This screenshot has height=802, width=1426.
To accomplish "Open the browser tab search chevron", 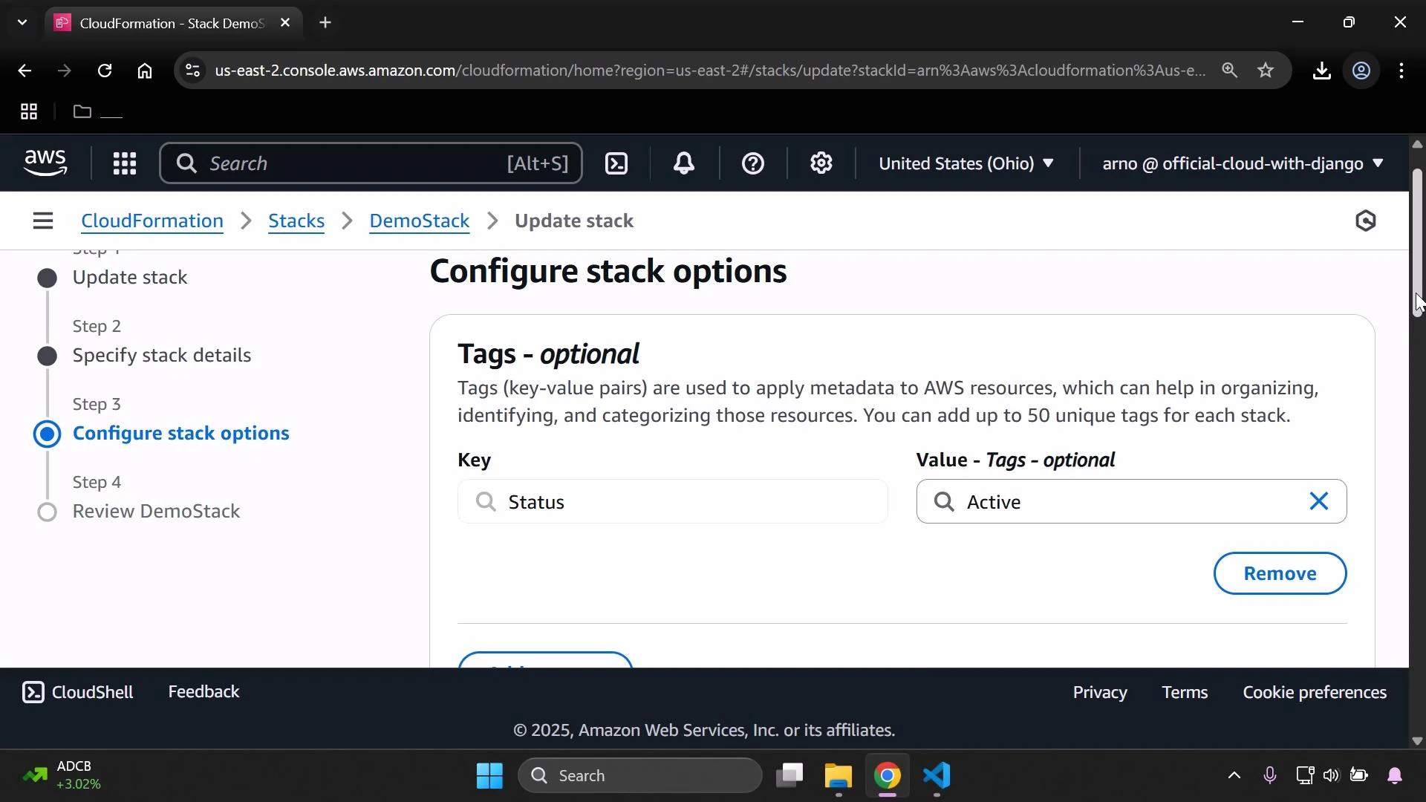I will click(22, 22).
